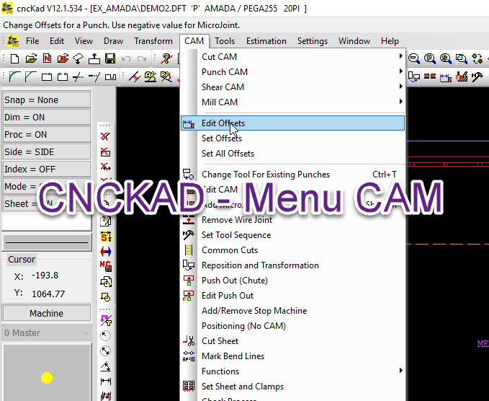Click the yellow question mark help icon

point(166,58)
